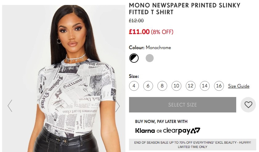The image size is (259, 152).
Task: Show previous product image with left arrow
Action: pos(10,106)
